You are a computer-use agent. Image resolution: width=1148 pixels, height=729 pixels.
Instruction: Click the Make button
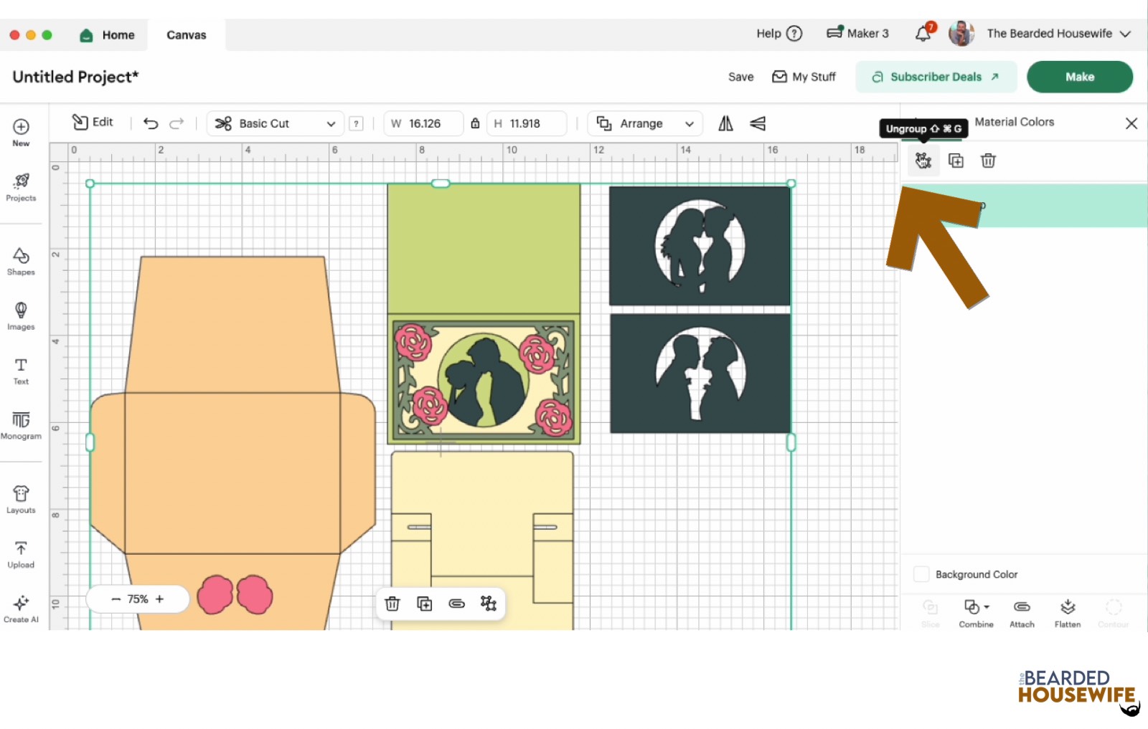click(x=1080, y=77)
